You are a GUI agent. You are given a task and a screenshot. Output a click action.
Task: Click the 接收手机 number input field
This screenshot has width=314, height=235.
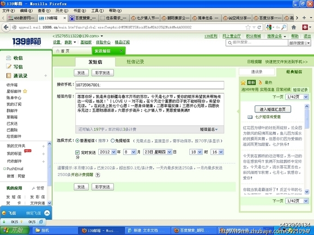pos(150,85)
